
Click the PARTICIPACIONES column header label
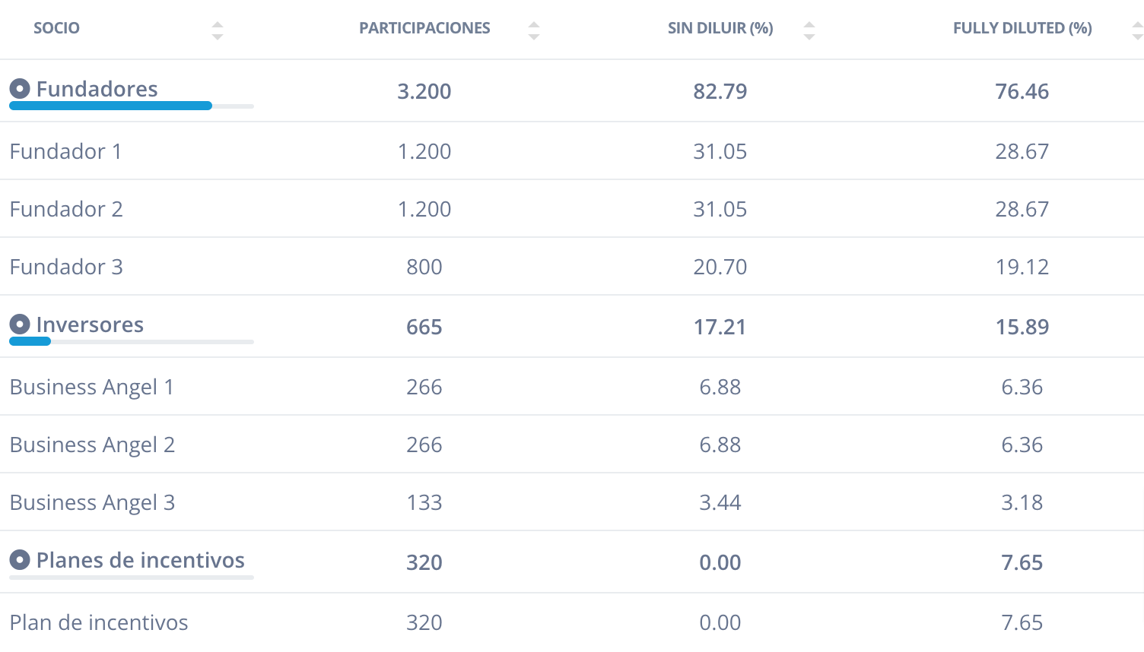(424, 28)
